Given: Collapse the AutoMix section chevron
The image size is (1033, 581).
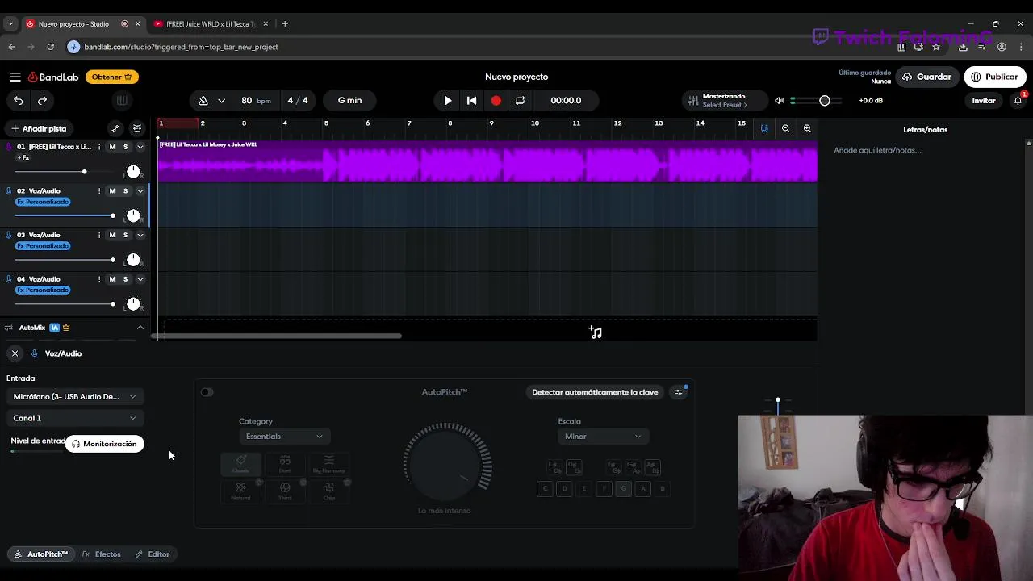Looking at the screenshot, I should [140, 328].
